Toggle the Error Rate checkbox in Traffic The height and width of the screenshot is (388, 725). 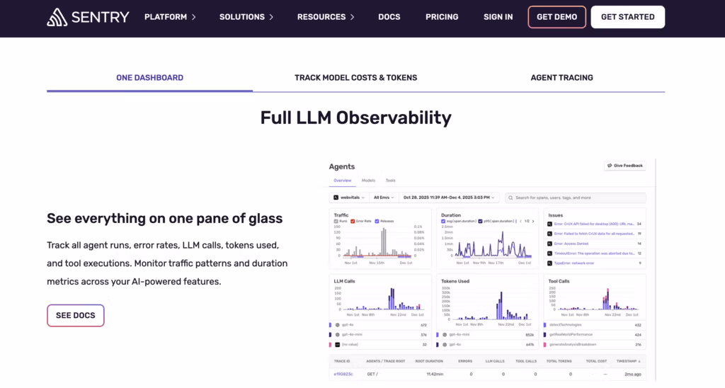pyautogui.click(x=353, y=221)
